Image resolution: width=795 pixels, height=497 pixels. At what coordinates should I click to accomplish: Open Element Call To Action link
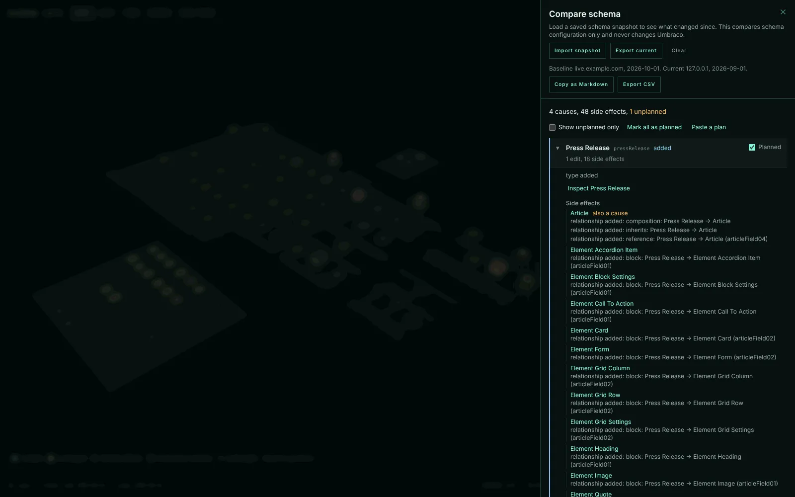tap(602, 304)
